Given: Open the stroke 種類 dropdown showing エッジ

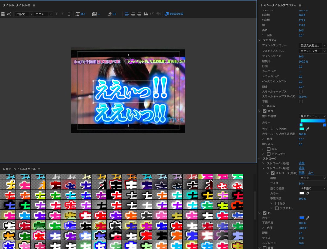Looking at the screenshot, I should point(312,178).
